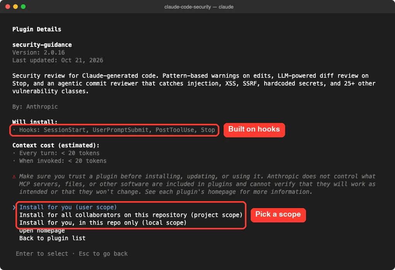The height and width of the screenshot is (270, 395).
Task: Click the selection arrow beside user scope
Action: click(x=14, y=207)
